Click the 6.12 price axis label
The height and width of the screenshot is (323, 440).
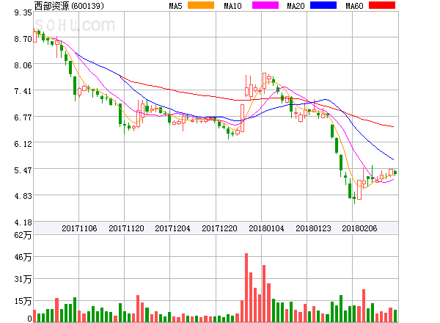click(23, 144)
